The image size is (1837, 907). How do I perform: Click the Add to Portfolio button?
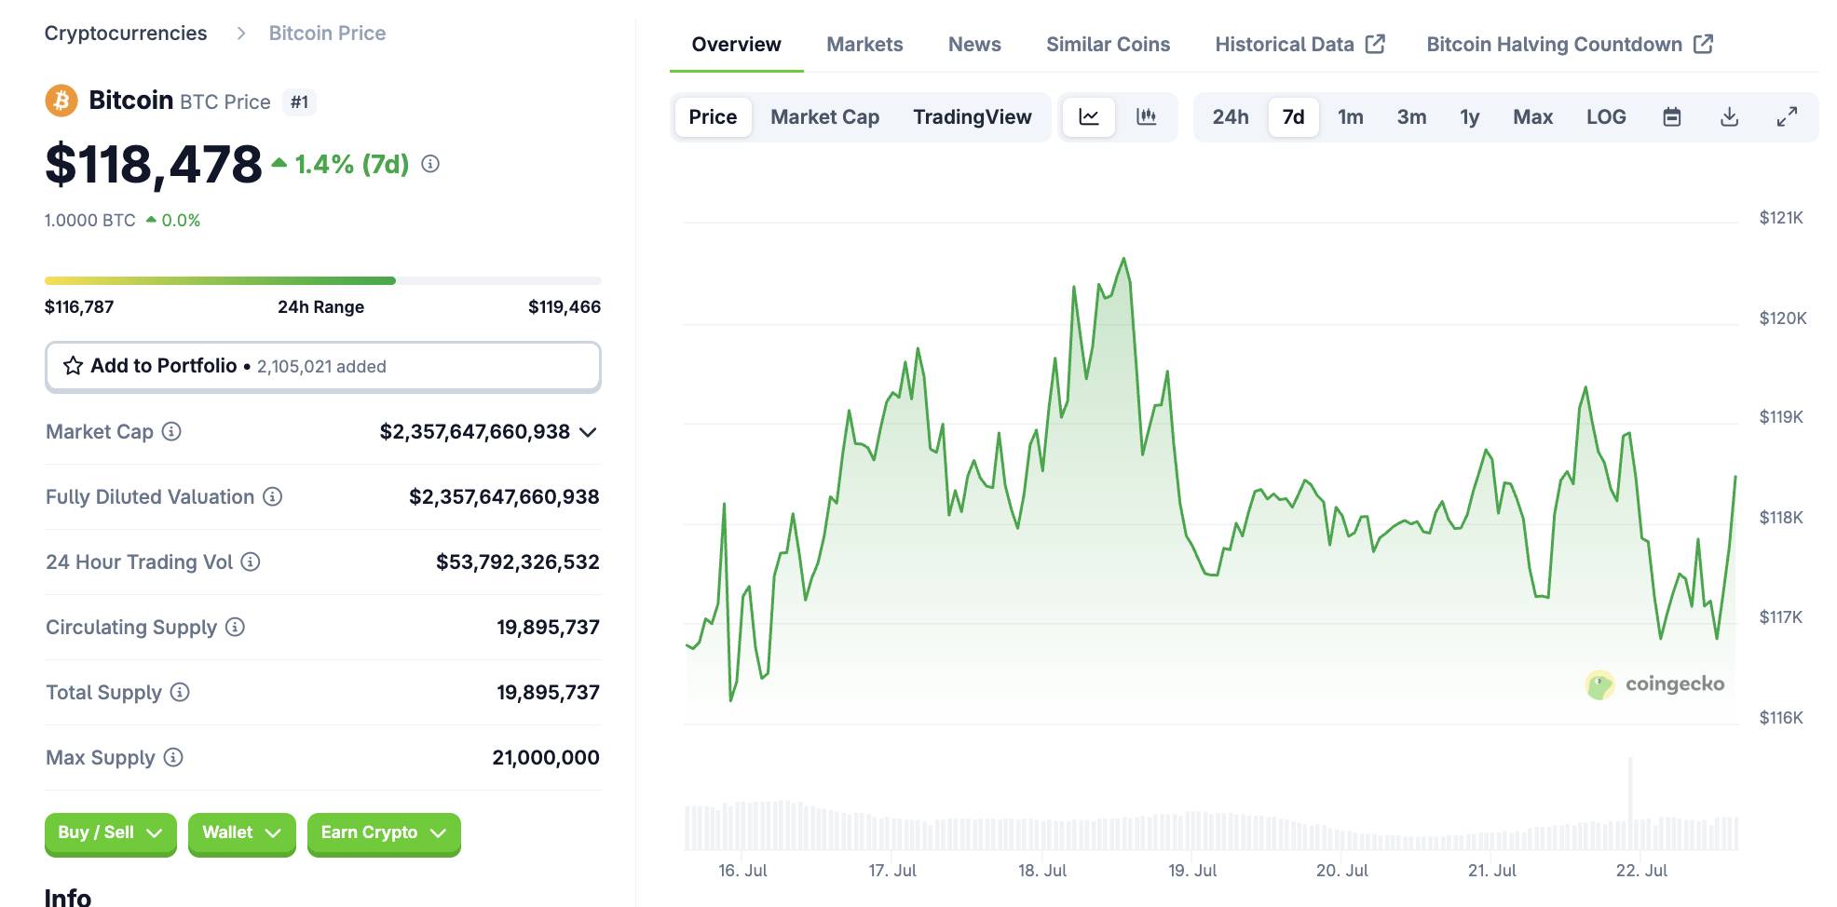[322, 366]
